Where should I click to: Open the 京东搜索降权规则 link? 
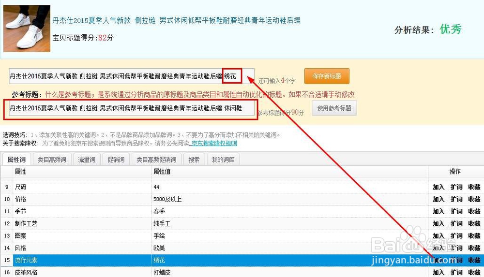pyautogui.click(x=214, y=143)
